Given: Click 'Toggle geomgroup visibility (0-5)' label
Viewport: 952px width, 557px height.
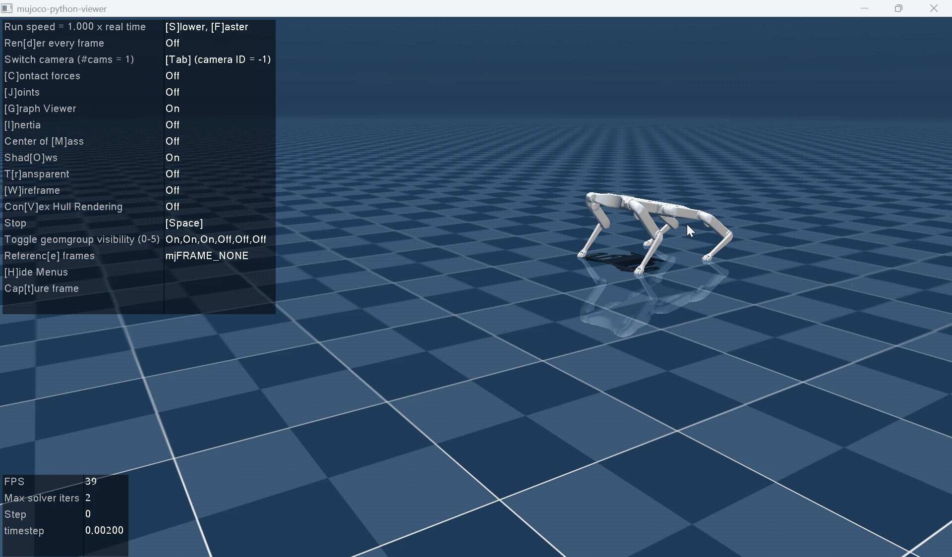Looking at the screenshot, I should [82, 239].
